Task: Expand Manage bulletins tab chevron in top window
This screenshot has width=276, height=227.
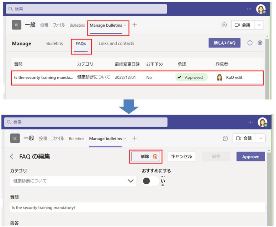Action: click(x=125, y=26)
